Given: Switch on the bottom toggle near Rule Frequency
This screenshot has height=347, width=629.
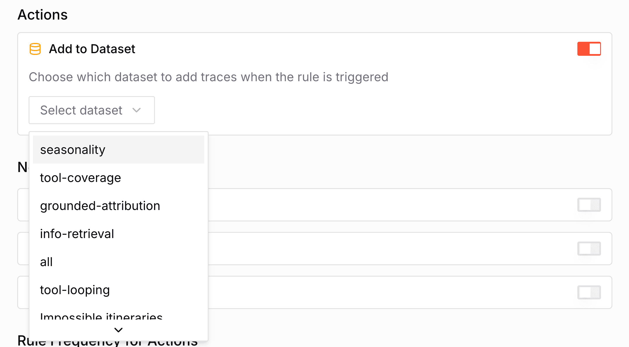Looking at the screenshot, I should pos(589,292).
